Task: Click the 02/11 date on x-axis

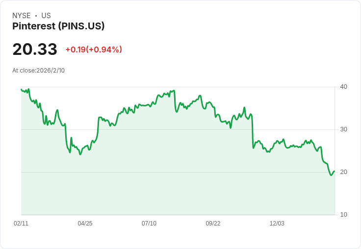Action: pyautogui.click(x=21, y=224)
